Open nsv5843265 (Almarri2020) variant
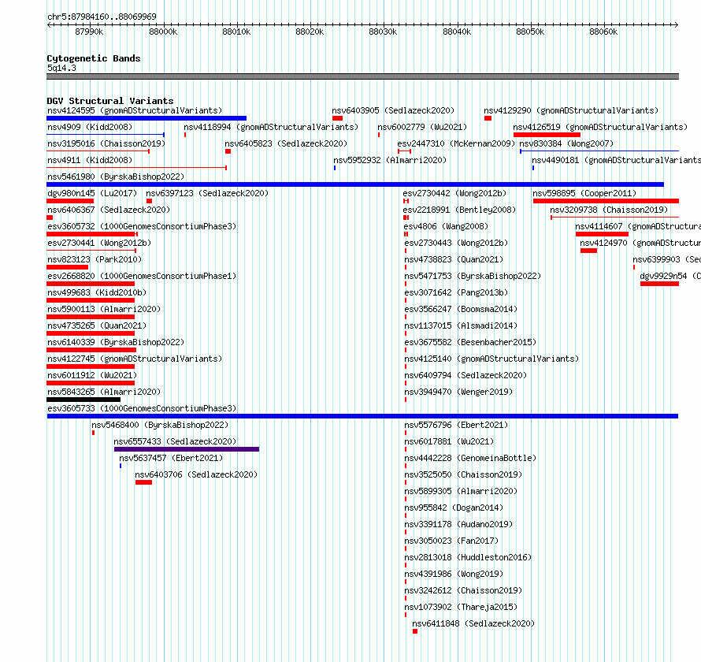The width and height of the screenshot is (701, 662). point(104,392)
